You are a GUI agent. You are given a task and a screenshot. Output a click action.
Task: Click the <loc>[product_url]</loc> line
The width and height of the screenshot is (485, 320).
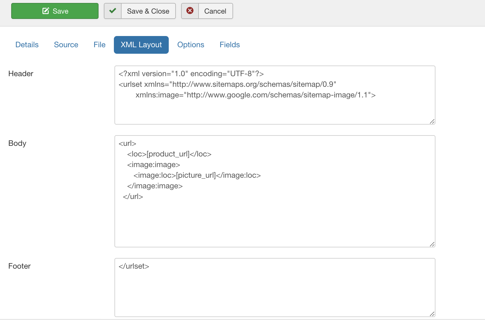click(x=169, y=154)
